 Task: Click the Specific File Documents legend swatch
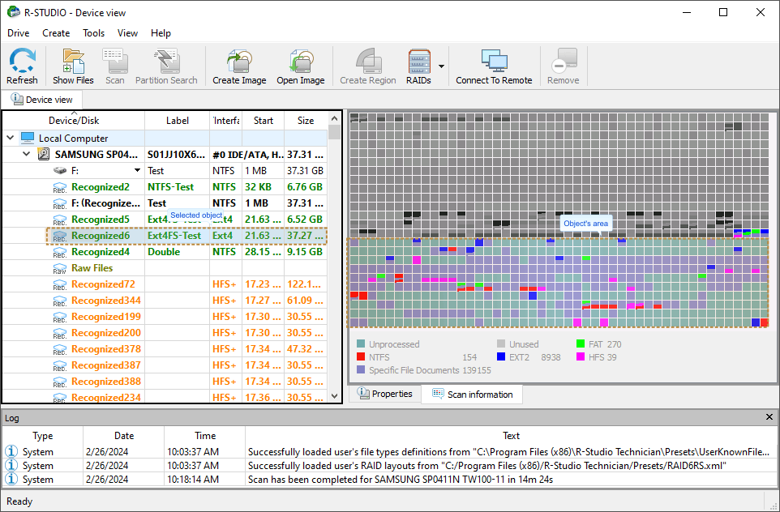pos(361,370)
